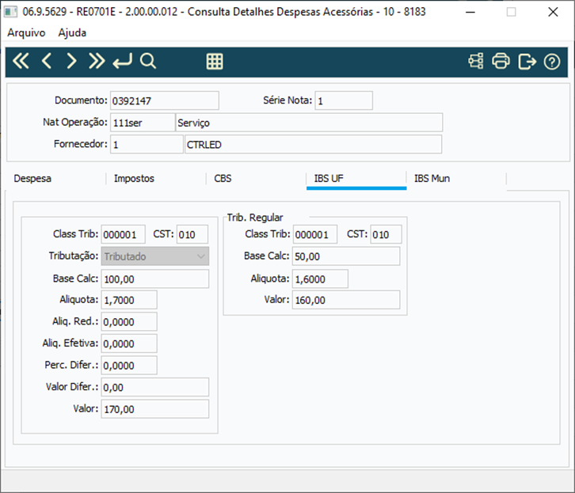Print the current record

point(501,61)
